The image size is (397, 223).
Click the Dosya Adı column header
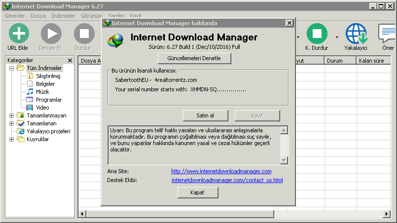click(90, 61)
